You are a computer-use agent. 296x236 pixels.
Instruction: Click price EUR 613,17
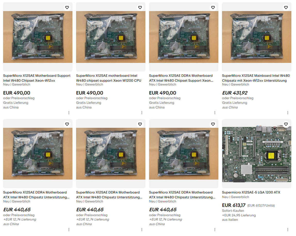[234, 205]
